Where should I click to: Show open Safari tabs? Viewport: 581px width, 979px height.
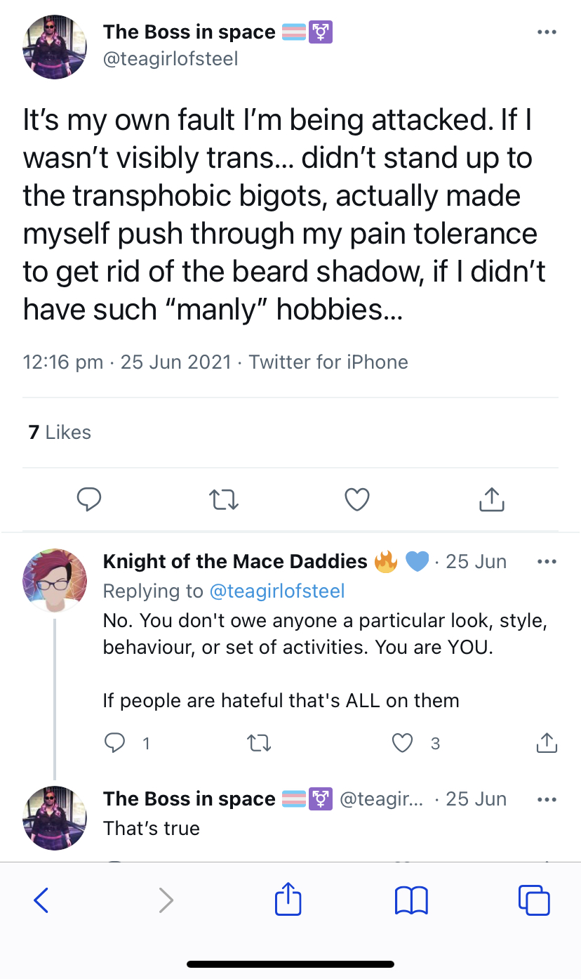534,900
